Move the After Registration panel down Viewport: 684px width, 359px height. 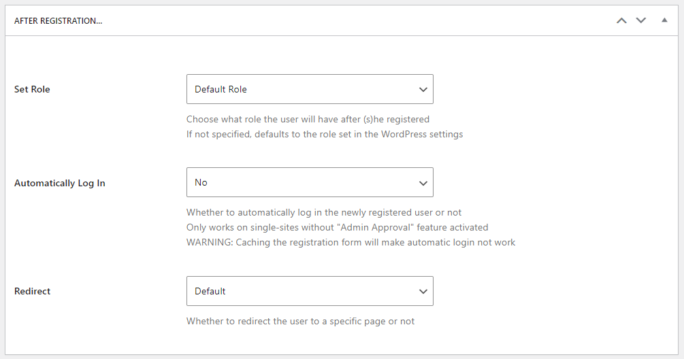point(641,20)
